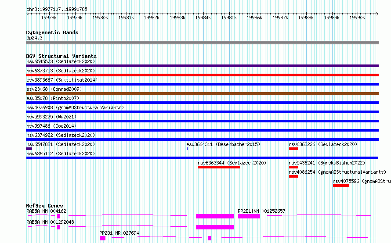Click the long red bar under nsv6373753

coord(202,75)
